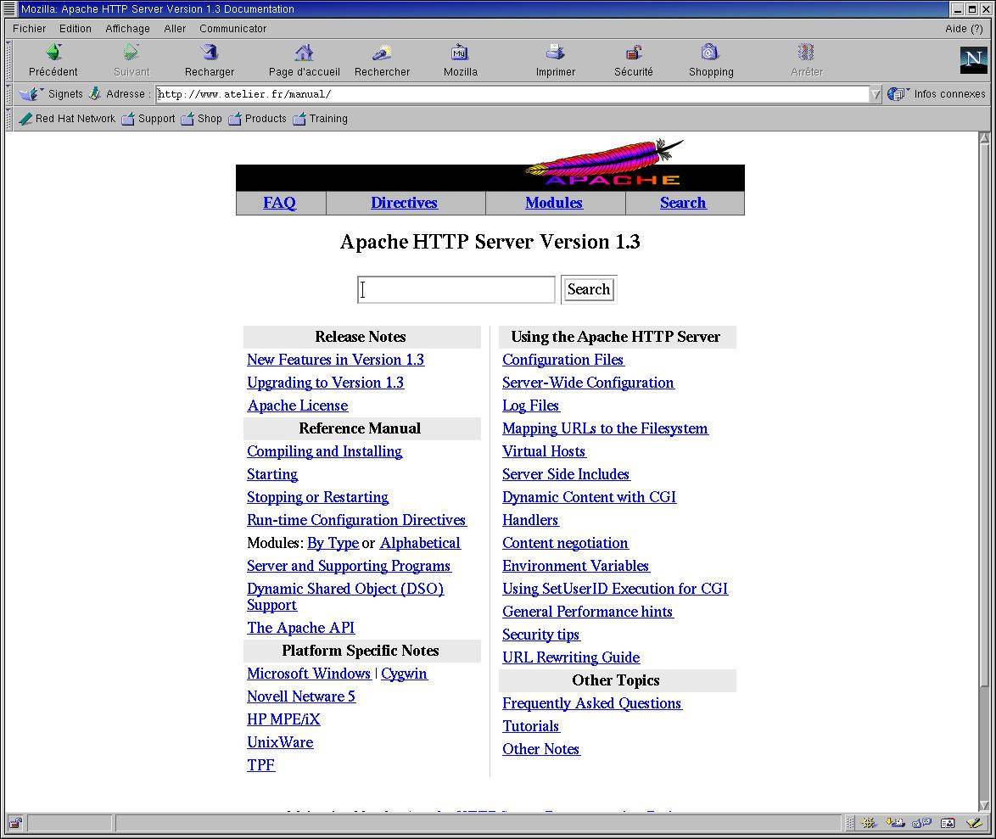Stop loading with the Arrêter icon
This screenshot has height=839, width=996.
tap(806, 52)
